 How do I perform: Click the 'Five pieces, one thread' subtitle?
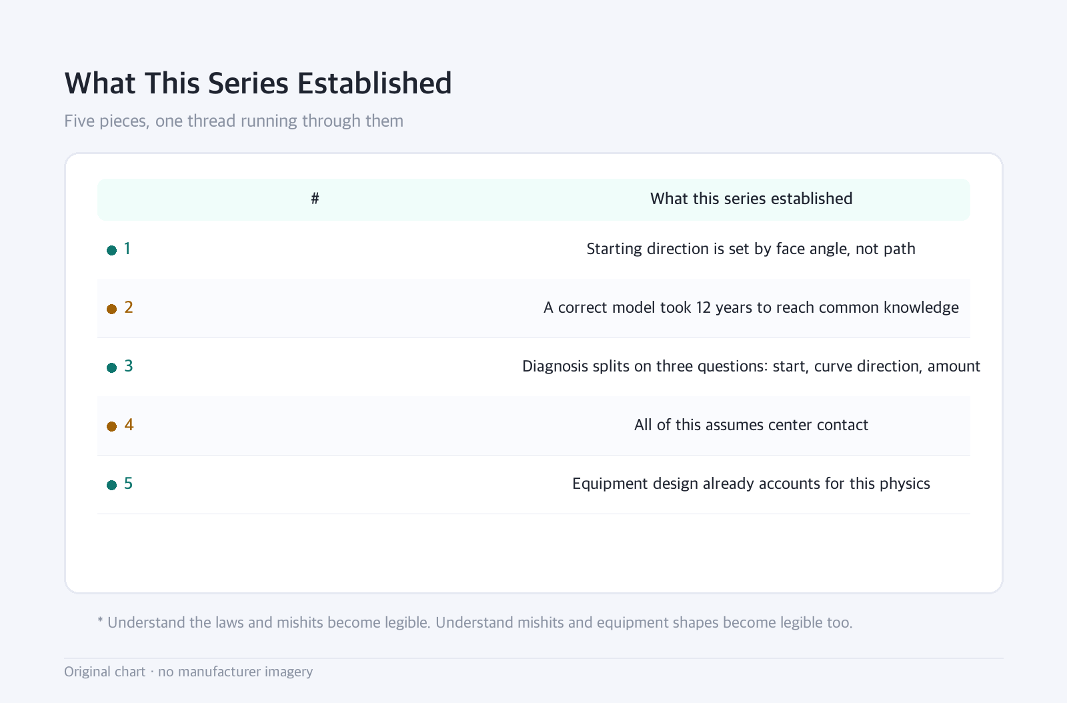[233, 121]
